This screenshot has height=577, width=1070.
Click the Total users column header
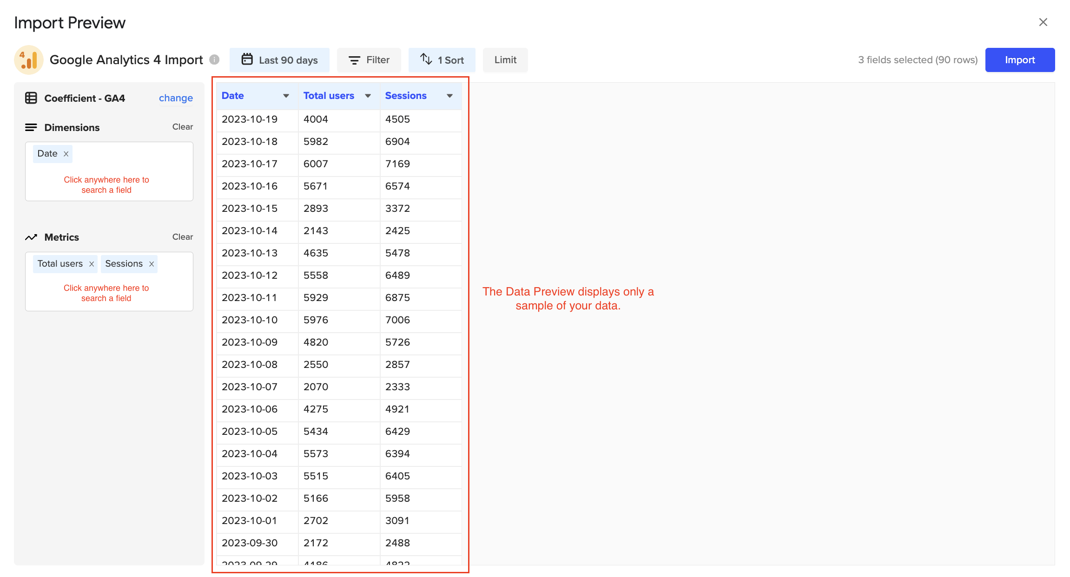339,96
